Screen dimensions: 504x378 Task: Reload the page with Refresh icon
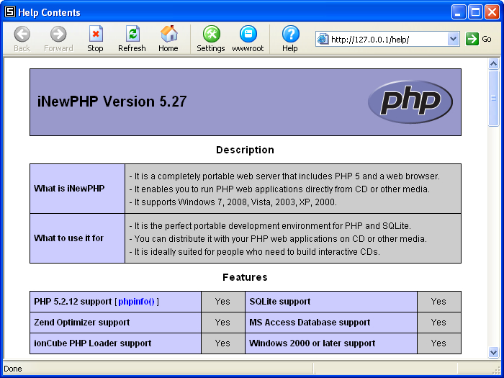point(132,34)
